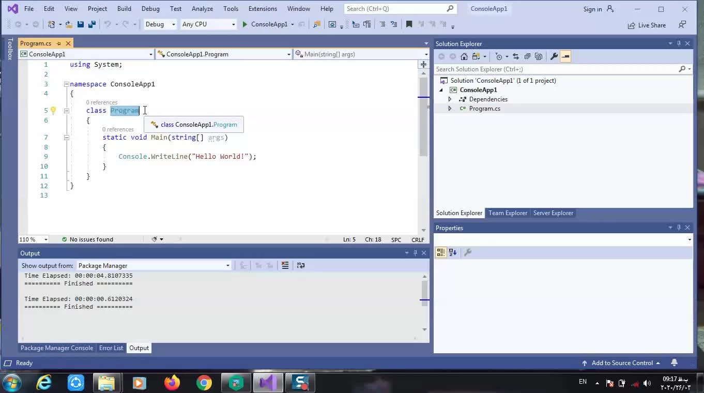The height and width of the screenshot is (393, 704).
Task: Open the Main(string[] args) member dropdown
Action: click(x=361, y=54)
